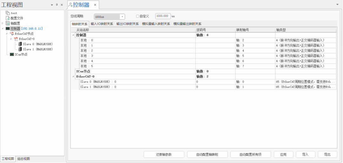Click the 映射轴号 column header
343x163 pixels.
pyautogui.click(x=255, y=30)
